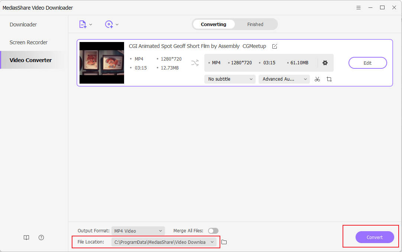The image size is (402, 252).
Task: Open the hamburger menu icon
Action: 359,8
